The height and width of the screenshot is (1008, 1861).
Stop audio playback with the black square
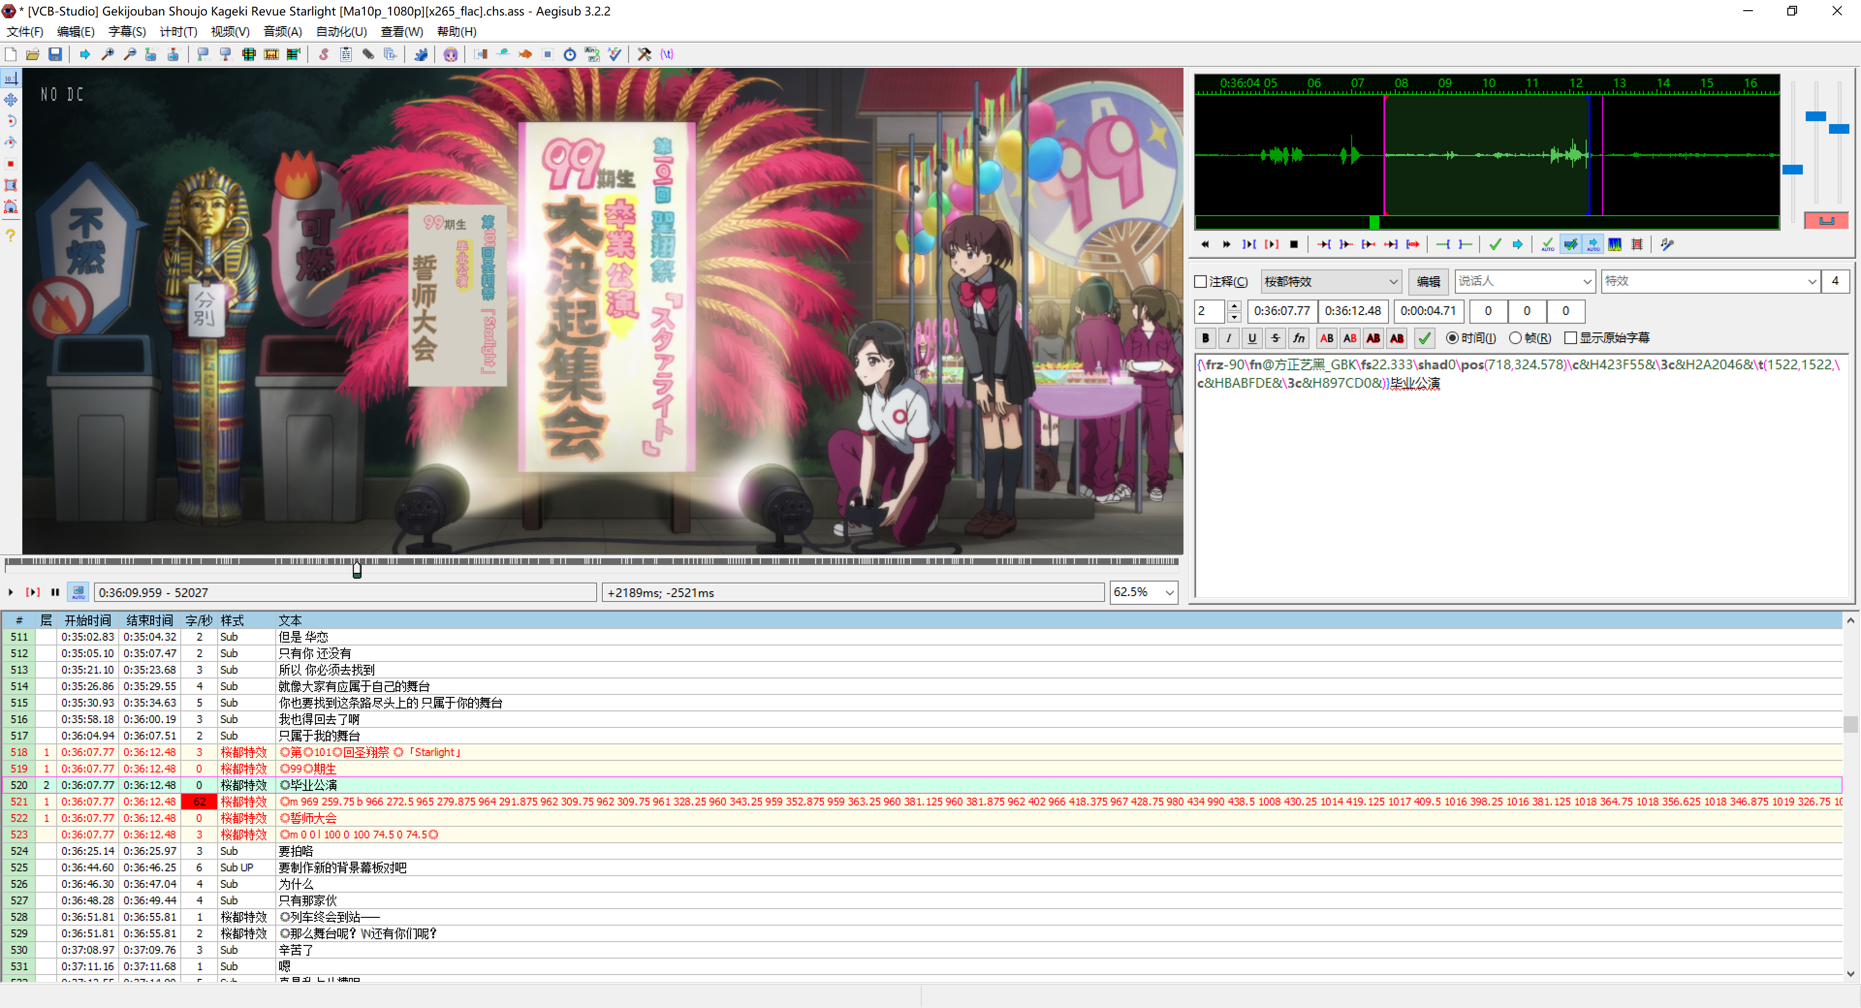(1294, 244)
